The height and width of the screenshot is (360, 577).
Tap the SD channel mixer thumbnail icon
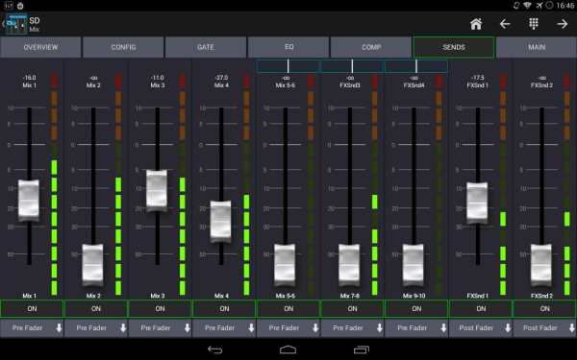(x=16, y=24)
